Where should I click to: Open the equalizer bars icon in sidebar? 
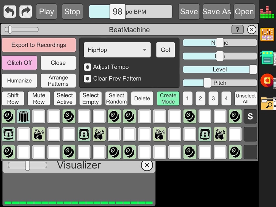click(267, 12)
